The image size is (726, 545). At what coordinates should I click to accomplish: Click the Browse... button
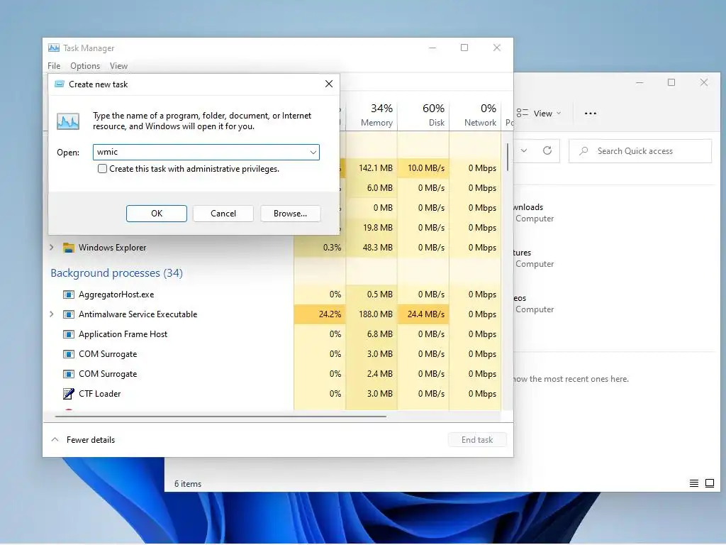click(290, 213)
